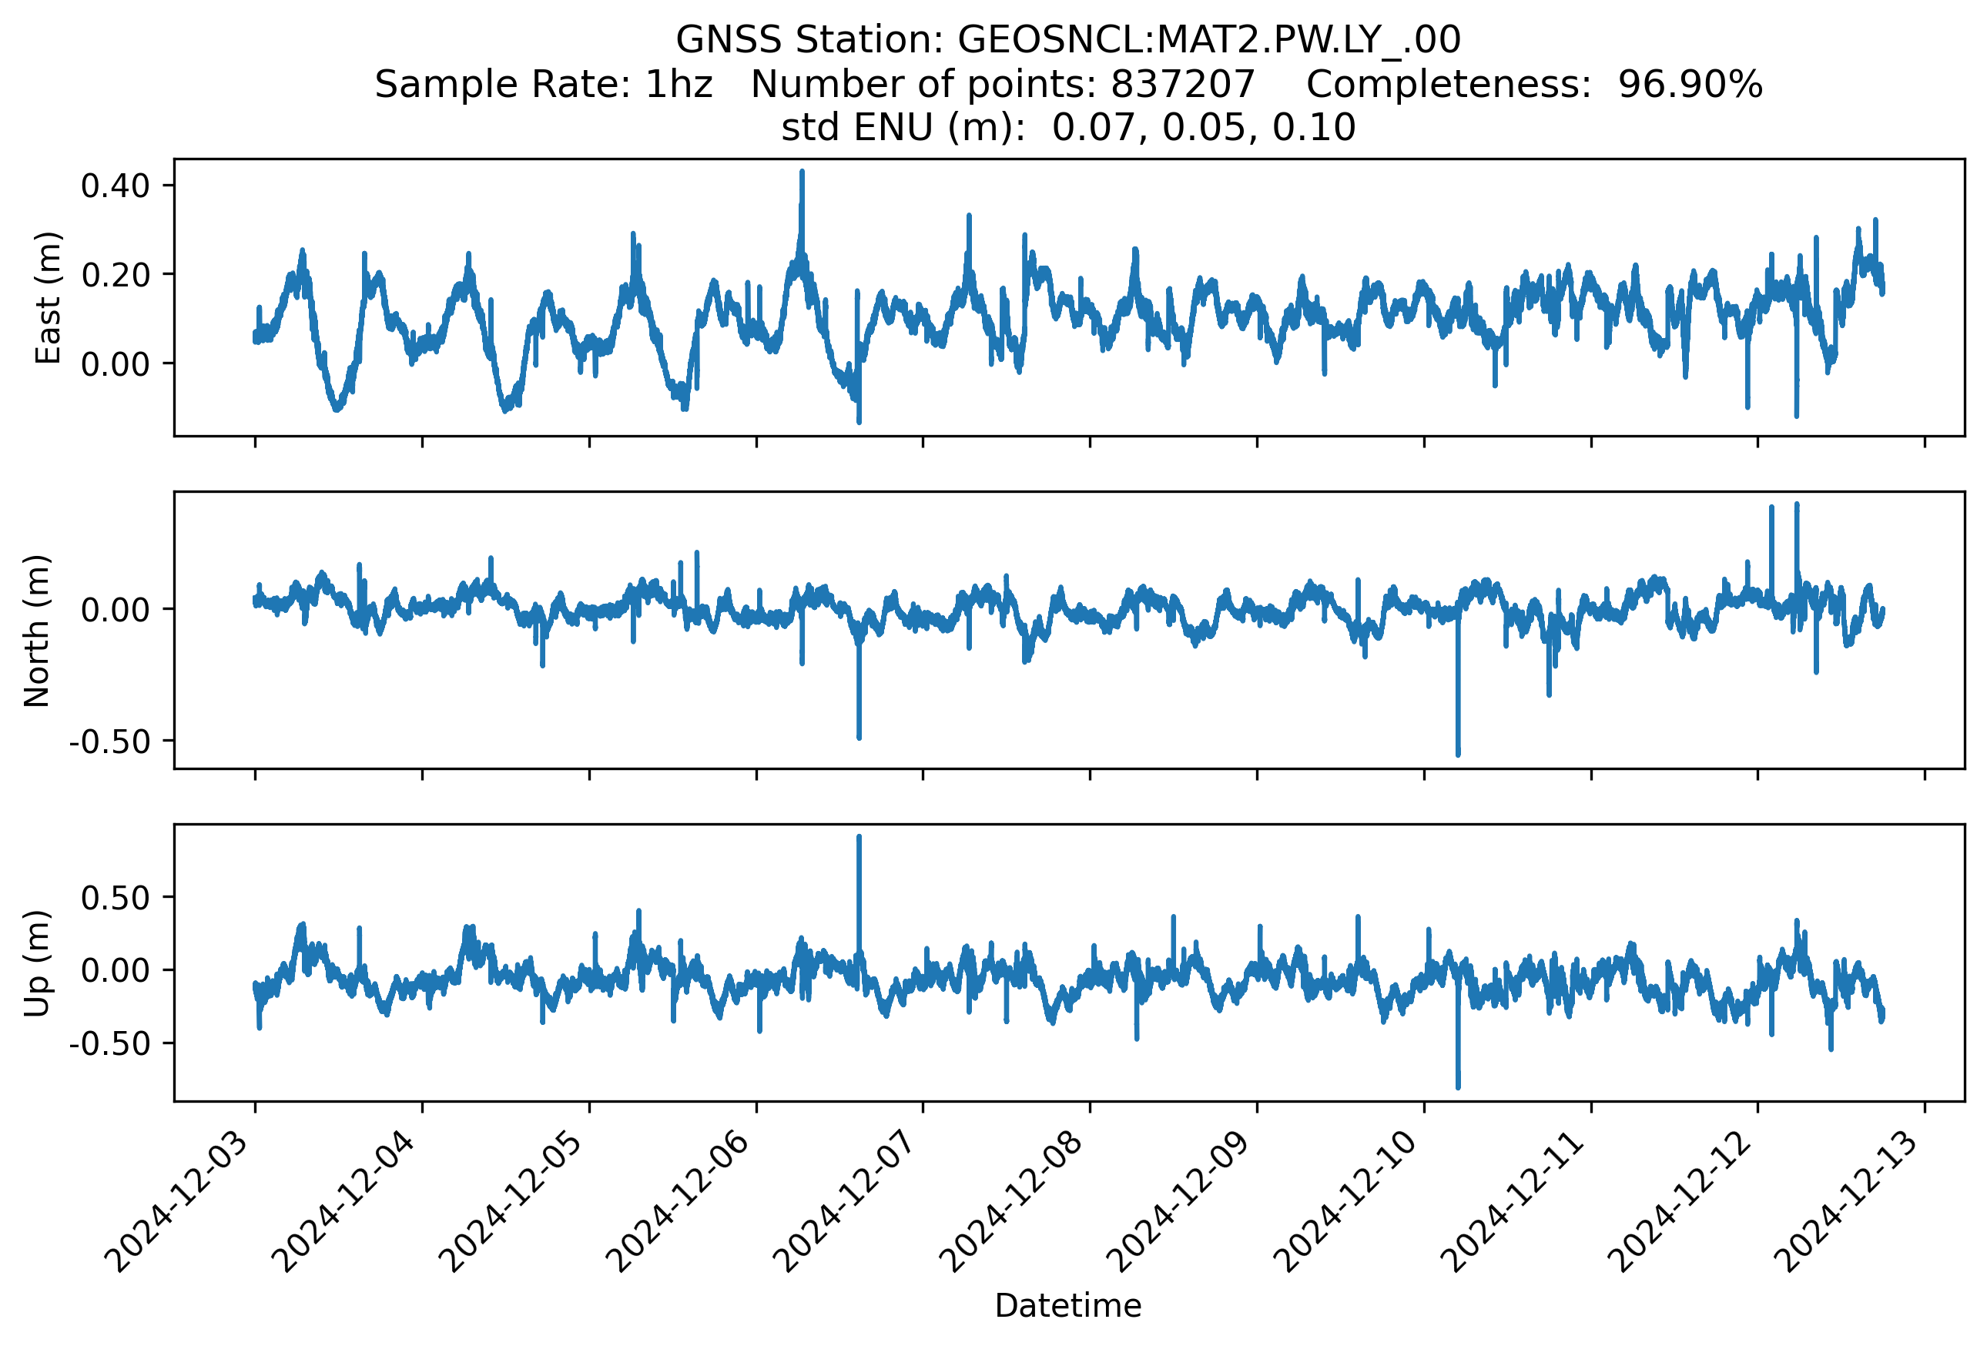Click the 'Number of points: 837207' text
This screenshot has width=1987, height=1346.
point(1002,84)
